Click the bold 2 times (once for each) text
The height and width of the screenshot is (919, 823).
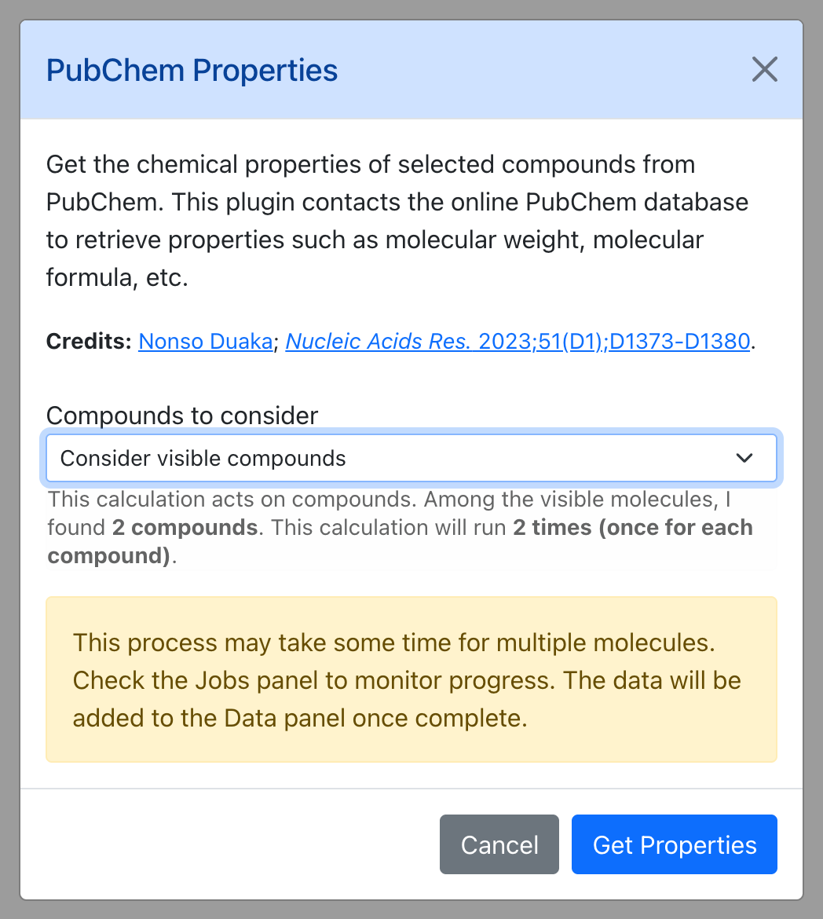pos(632,528)
